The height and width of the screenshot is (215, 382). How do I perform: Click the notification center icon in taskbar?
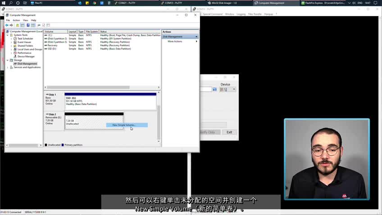point(375,3)
